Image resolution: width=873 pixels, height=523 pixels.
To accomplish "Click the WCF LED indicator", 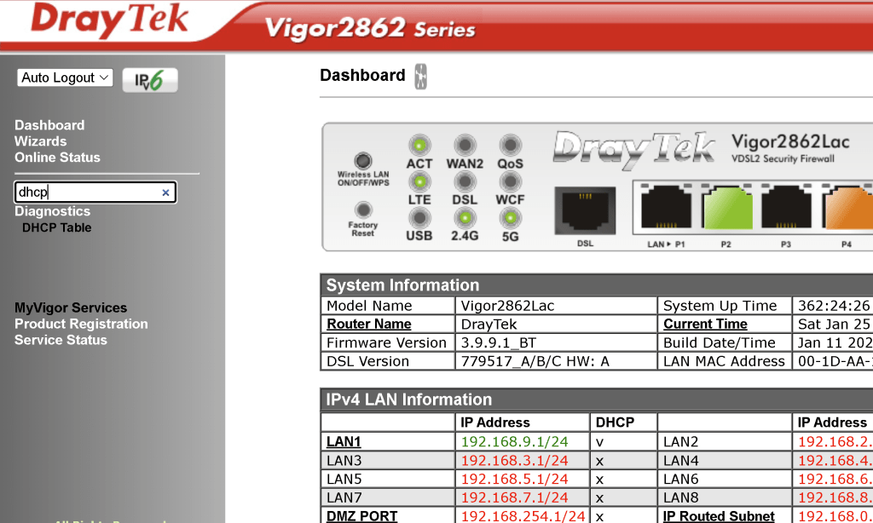I will [510, 182].
